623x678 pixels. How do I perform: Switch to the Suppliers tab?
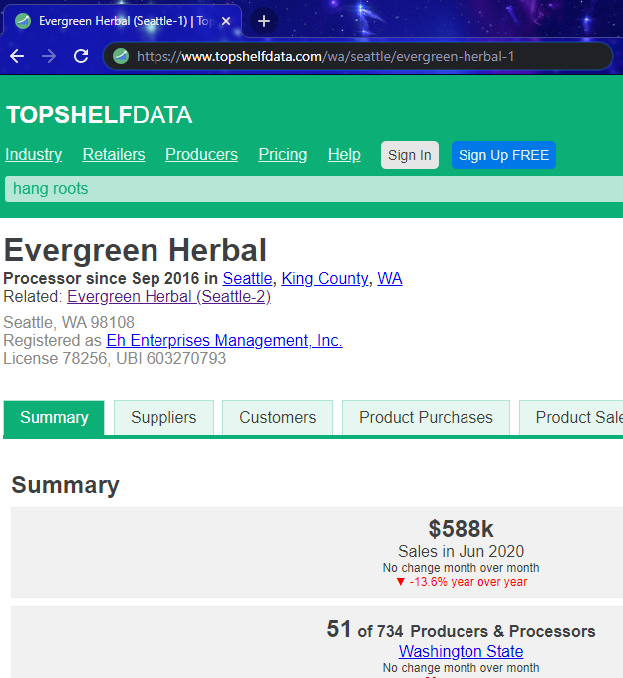coord(163,417)
